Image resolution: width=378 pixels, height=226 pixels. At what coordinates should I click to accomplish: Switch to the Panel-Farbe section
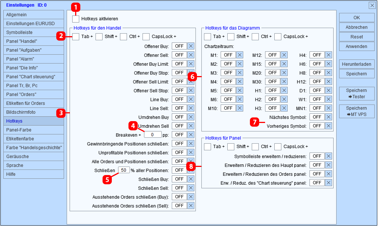click(x=34, y=130)
